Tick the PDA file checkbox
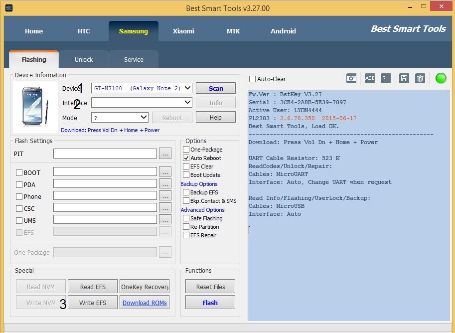 tap(19, 184)
